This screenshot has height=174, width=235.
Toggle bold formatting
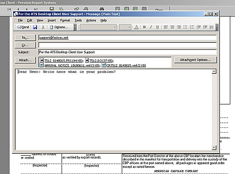[x=144, y=27]
